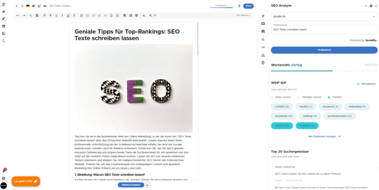Insert a table from toolbar
The width and height of the screenshot is (379, 190).
click(x=131, y=16)
